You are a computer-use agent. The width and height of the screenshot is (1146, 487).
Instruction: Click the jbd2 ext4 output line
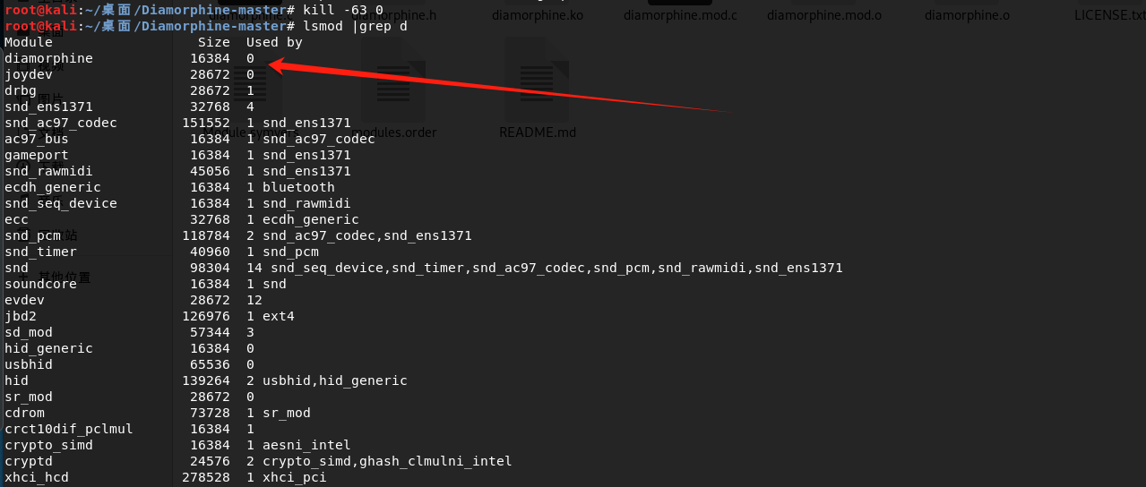(x=150, y=316)
